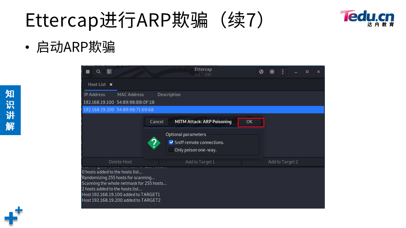Click Add to Target 2 button
The height and width of the screenshot is (228, 406).
click(x=283, y=162)
